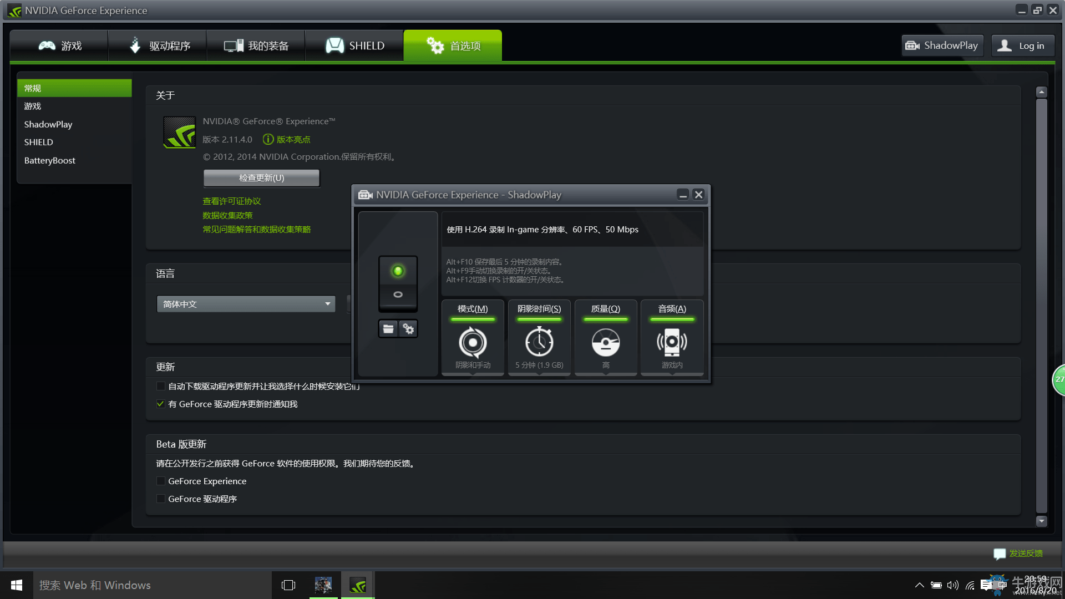
Task: Open ShadowPlay from the top-right button
Action: (x=942, y=45)
